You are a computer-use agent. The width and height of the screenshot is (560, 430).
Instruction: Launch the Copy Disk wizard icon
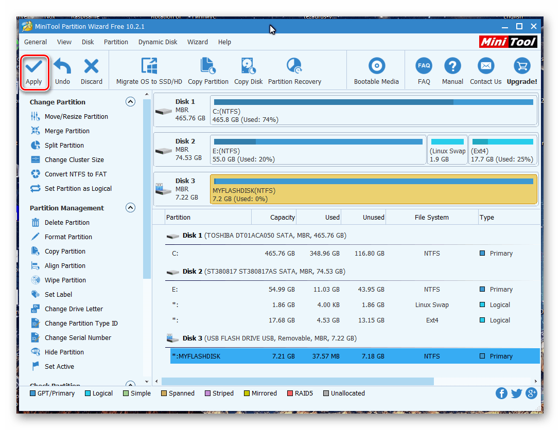[249, 66]
